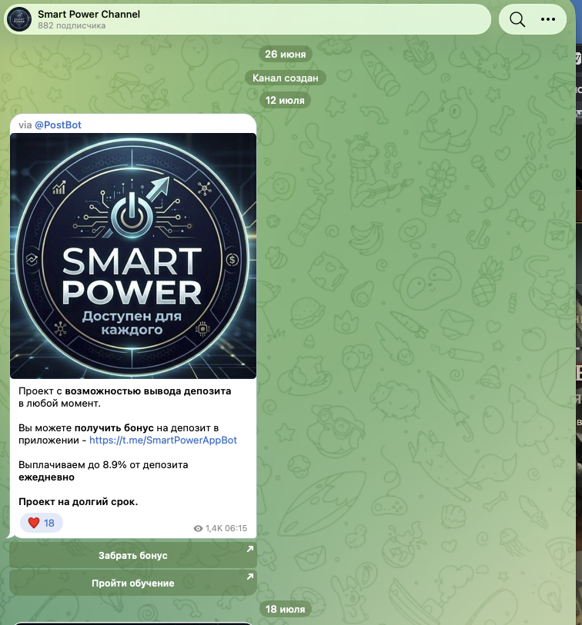Click the 'Пройти обучение' button
The height and width of the screenshot is (625, 582).
(x=133, y=583)
